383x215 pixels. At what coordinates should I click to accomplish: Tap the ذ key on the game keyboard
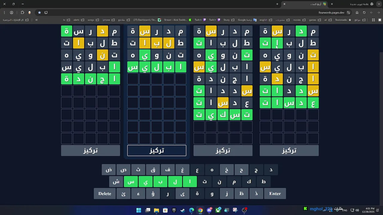point(256,193)
